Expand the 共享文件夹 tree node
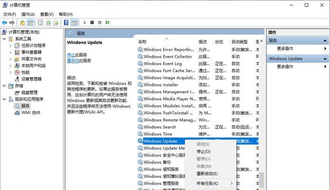Image resolution: width=330 pixels, height=190 pixels. click(x=10, y=59)
